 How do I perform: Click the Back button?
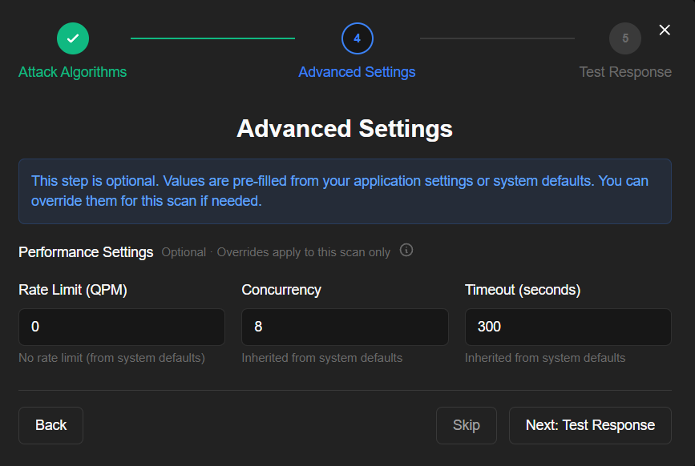tap(51, 425)
